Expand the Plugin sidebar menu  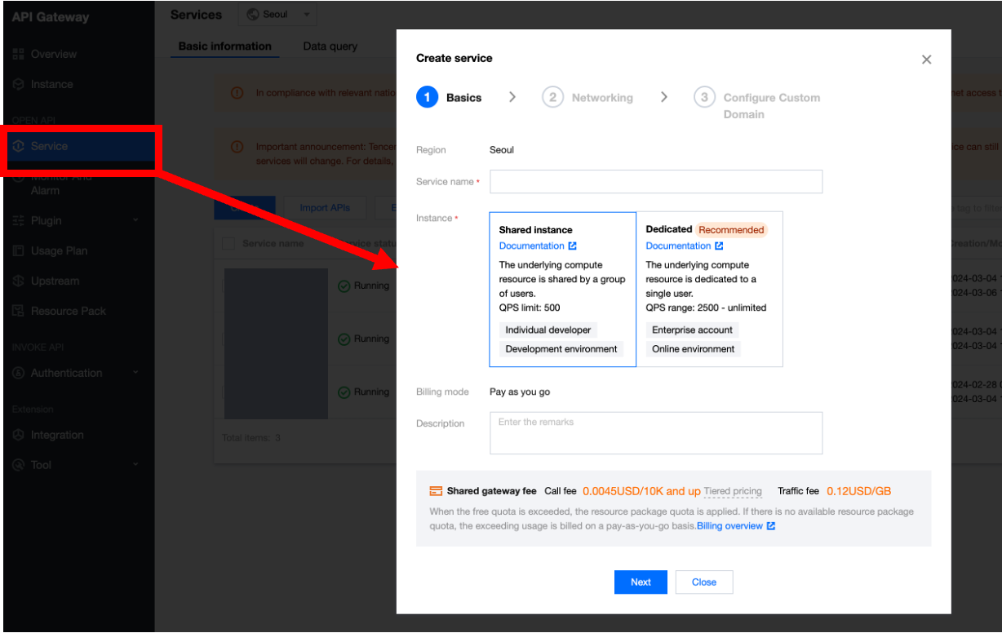tap(76, 220)
